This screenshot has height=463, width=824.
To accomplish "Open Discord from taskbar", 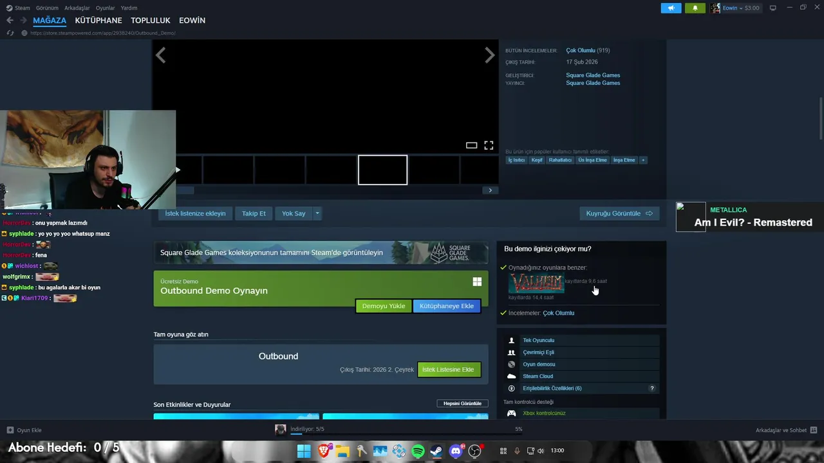I will coord(456,451).
